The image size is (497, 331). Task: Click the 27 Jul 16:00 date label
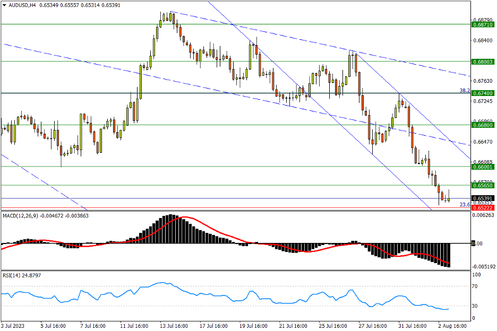coord(372,325)
